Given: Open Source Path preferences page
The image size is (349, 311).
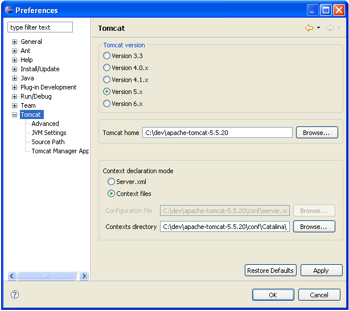Looking at the screenshot, I should [x=48, y=142].
